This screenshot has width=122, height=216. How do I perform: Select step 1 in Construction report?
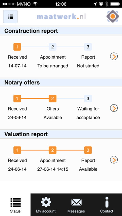[x=17, y=47]
